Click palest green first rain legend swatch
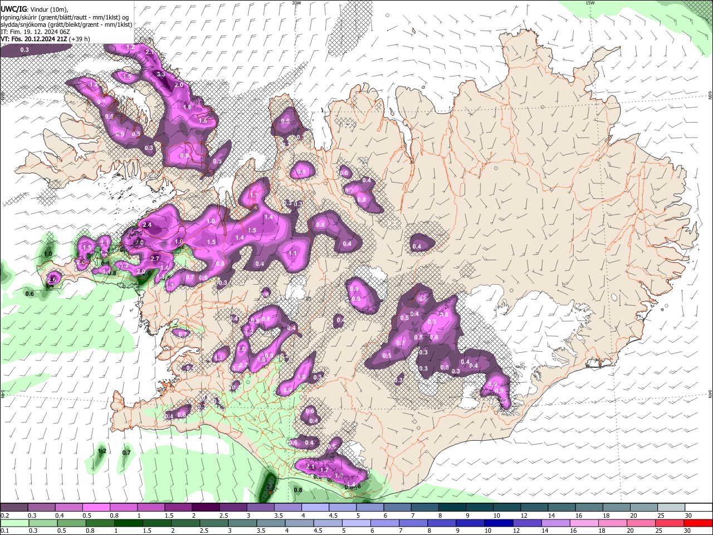This screenshot has height=535, width=713. click(14, 524)
